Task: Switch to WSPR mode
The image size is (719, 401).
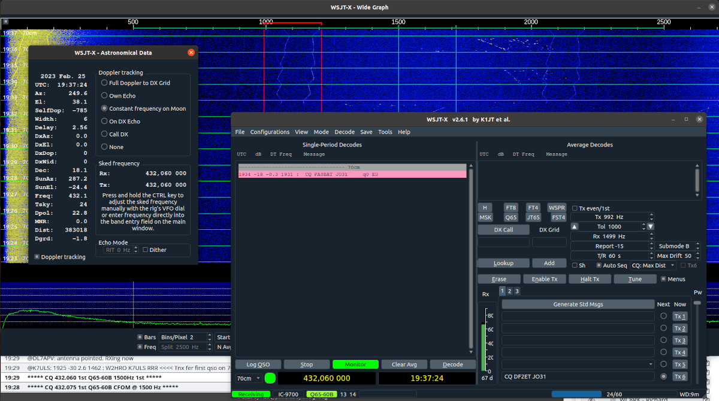Action: (557, 208)
